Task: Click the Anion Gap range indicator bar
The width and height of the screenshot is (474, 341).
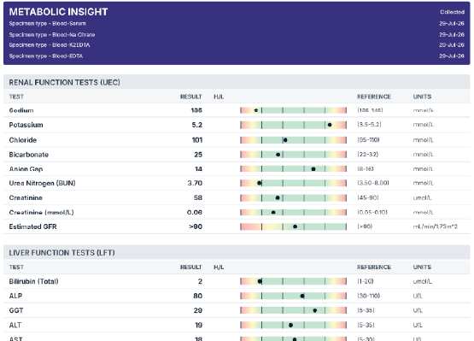Action: pyautogui.click(x=293, y=169)
